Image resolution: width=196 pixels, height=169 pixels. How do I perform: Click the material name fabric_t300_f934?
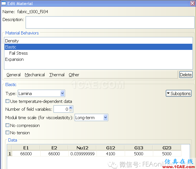33,12
